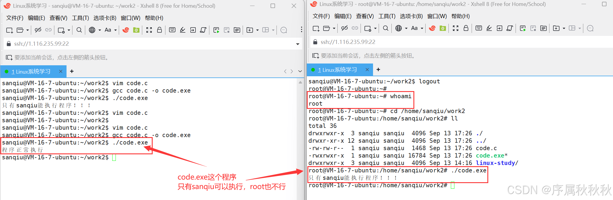Open 帮助(H) menu in right window
This screenshot has height=200, width=613.
pyautogui.click(x=460, y=16)
